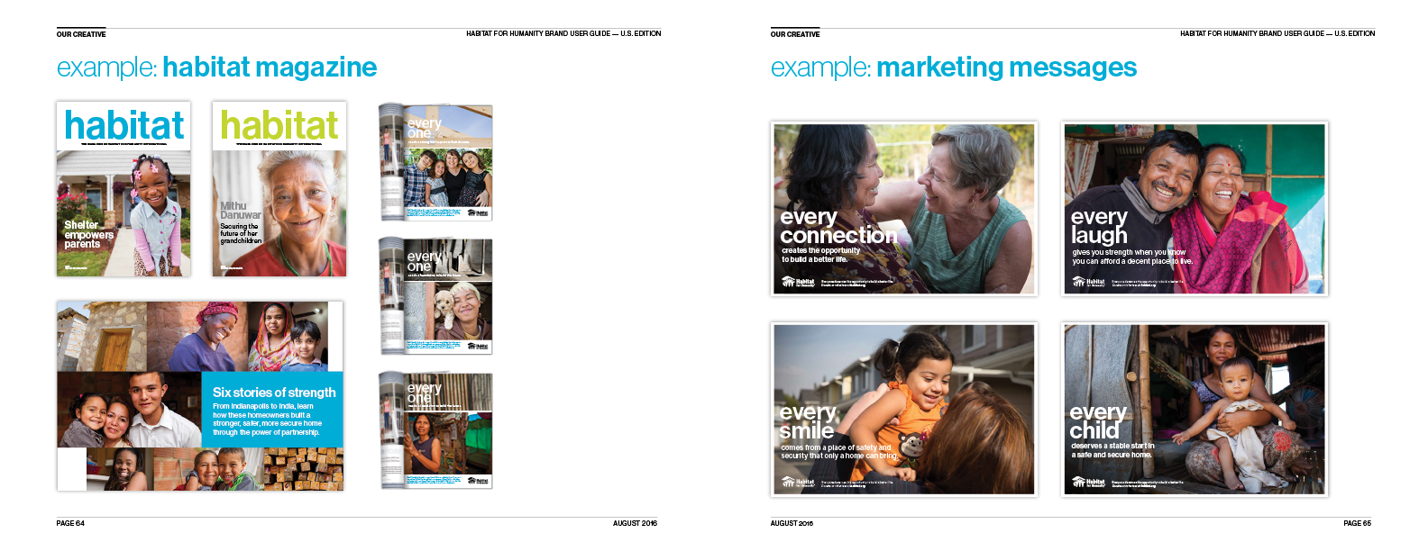This screenshot has width=1428, height=551.
Task: Open the Six stories of strength spread
Action: (200, 396)
